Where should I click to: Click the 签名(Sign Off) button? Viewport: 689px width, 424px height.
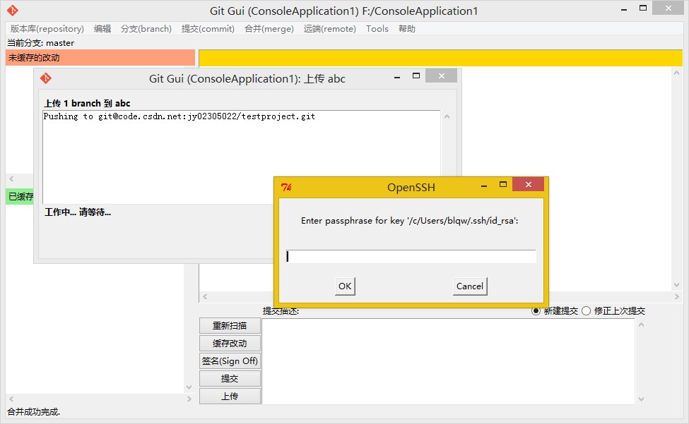point(230,361)
